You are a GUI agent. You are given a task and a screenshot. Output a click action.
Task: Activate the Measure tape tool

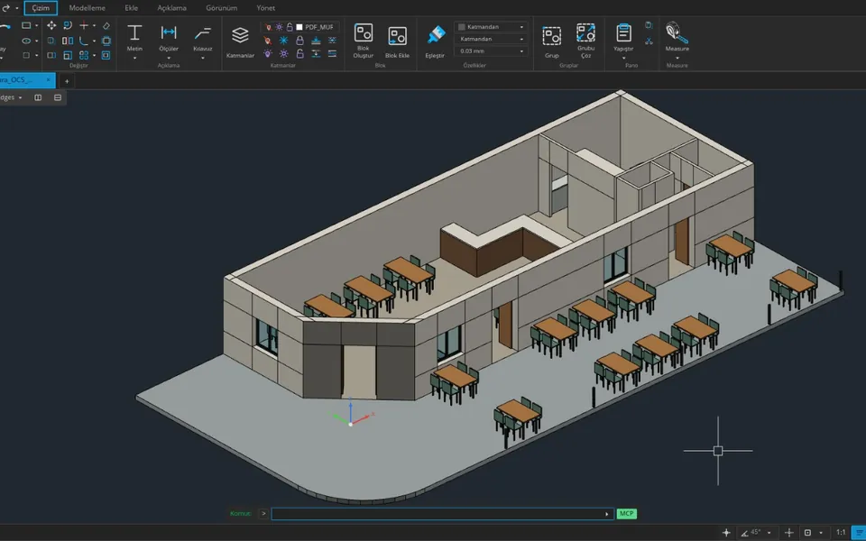tap(677, 36)
